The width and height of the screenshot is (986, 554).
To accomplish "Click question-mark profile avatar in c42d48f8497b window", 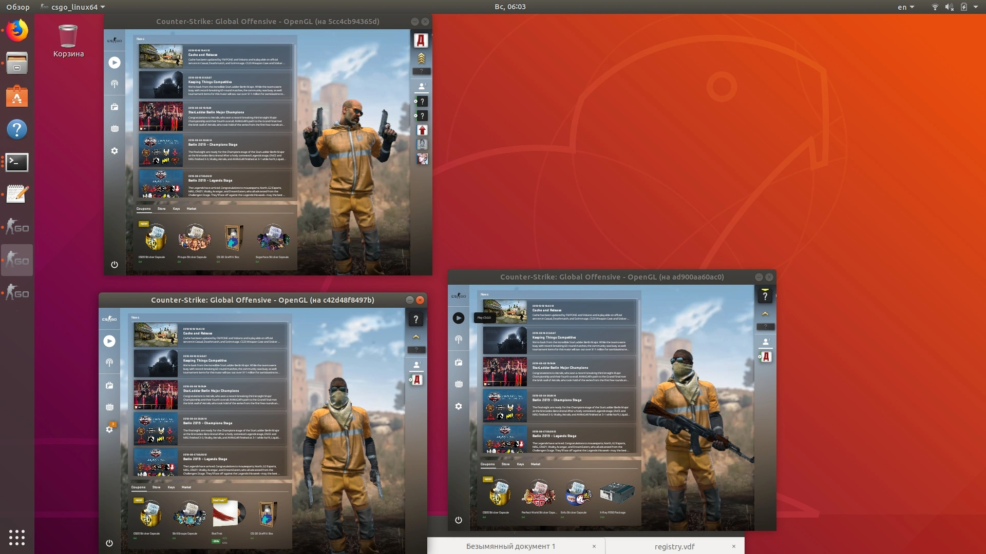I will [x=416, y=319].
